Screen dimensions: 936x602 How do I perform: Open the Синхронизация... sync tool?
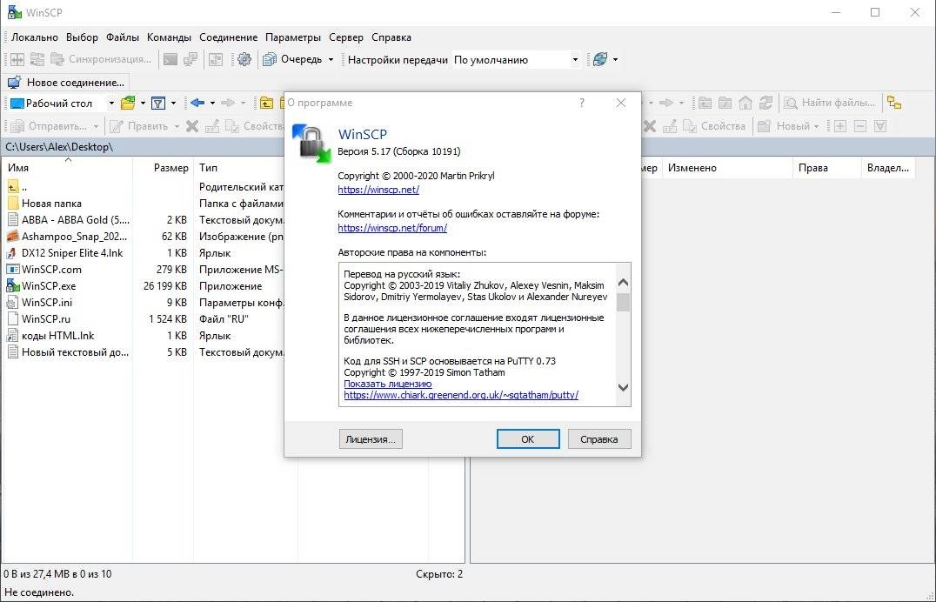coord(101,59)
